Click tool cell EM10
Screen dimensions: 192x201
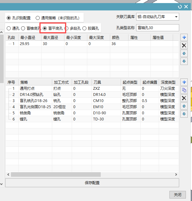pyautogui.click(x=106, y=107)
